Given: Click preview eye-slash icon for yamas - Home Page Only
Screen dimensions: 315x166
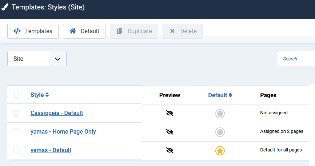Looking at the screenshot, I should tap(170, 132).
